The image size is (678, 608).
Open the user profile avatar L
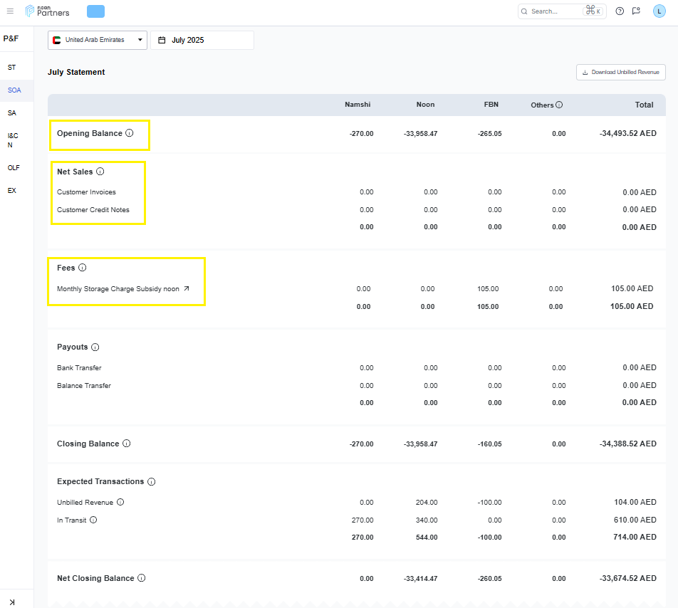click(x=659, y=11)
